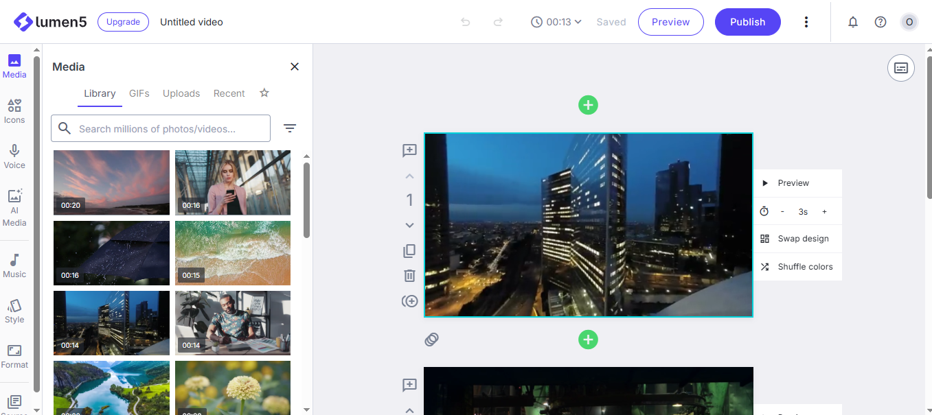The height and width of the screenshot is (415, 932).
Task: Open the notifications bell
Action: 853,22
